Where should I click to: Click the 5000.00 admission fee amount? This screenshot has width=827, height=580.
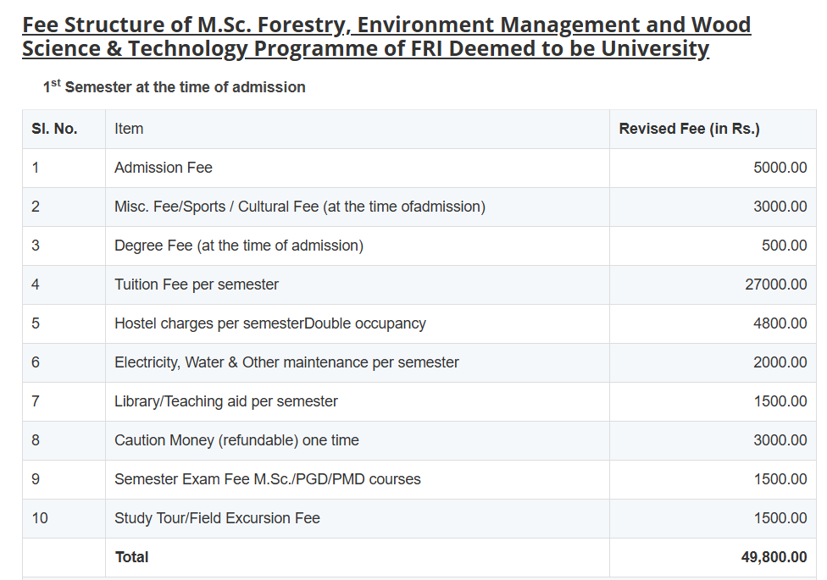click(x=780, y=168)
